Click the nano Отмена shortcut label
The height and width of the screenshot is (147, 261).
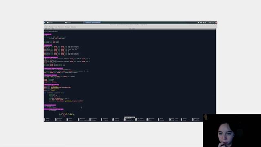[117, 119]
